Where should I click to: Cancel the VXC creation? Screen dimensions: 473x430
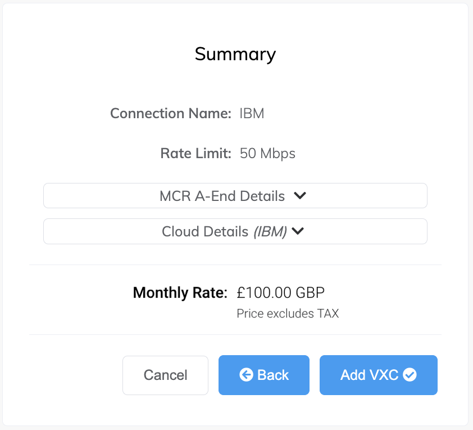point(165,375)
